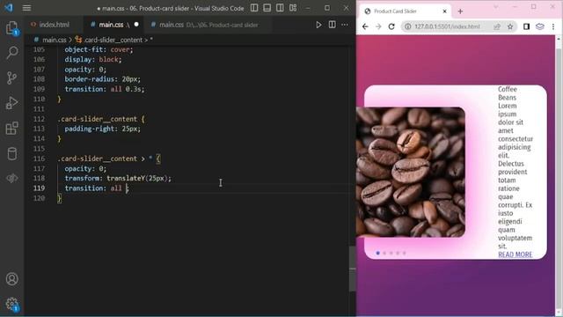Click the editor vertical scrollbar thumb

pyautogui.click(x=352, y=268)
